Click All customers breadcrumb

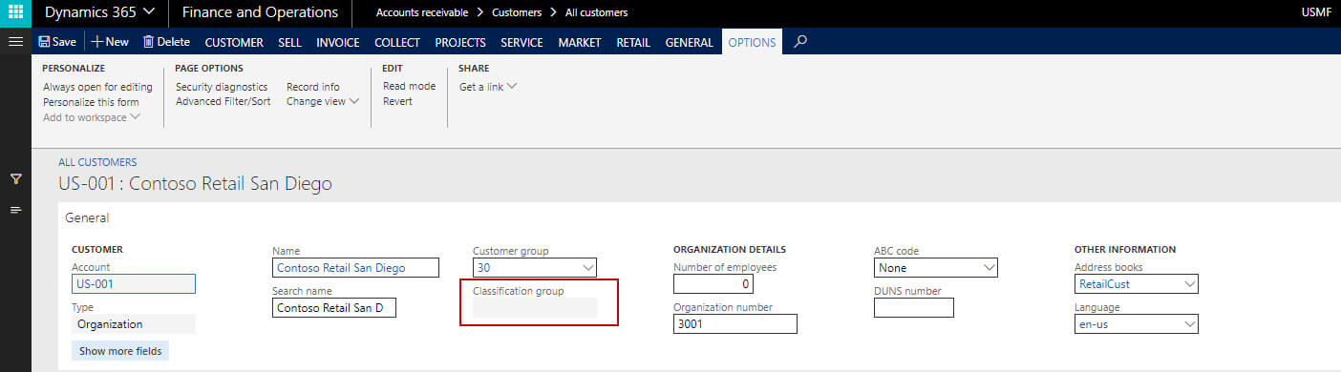tap(596, 13)
